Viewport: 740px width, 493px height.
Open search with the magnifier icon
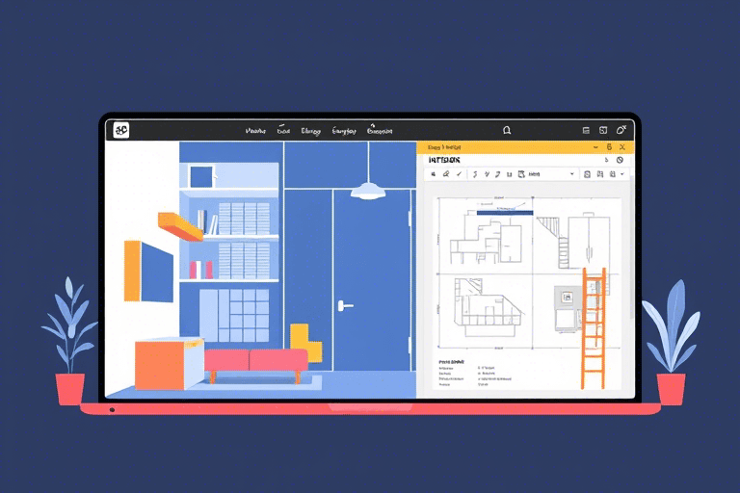click(x=507, y=130)
